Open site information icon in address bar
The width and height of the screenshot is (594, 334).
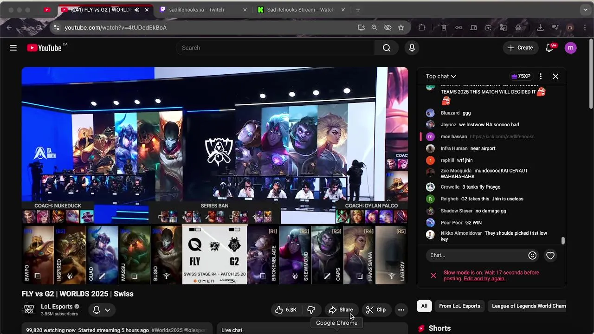point(56,28)
